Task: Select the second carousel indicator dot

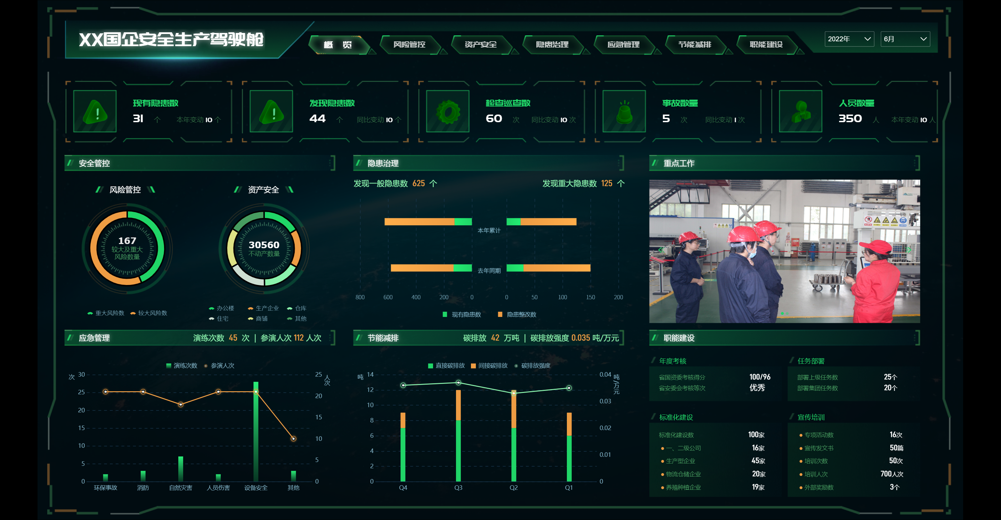Action: click(x=787, y=313)
